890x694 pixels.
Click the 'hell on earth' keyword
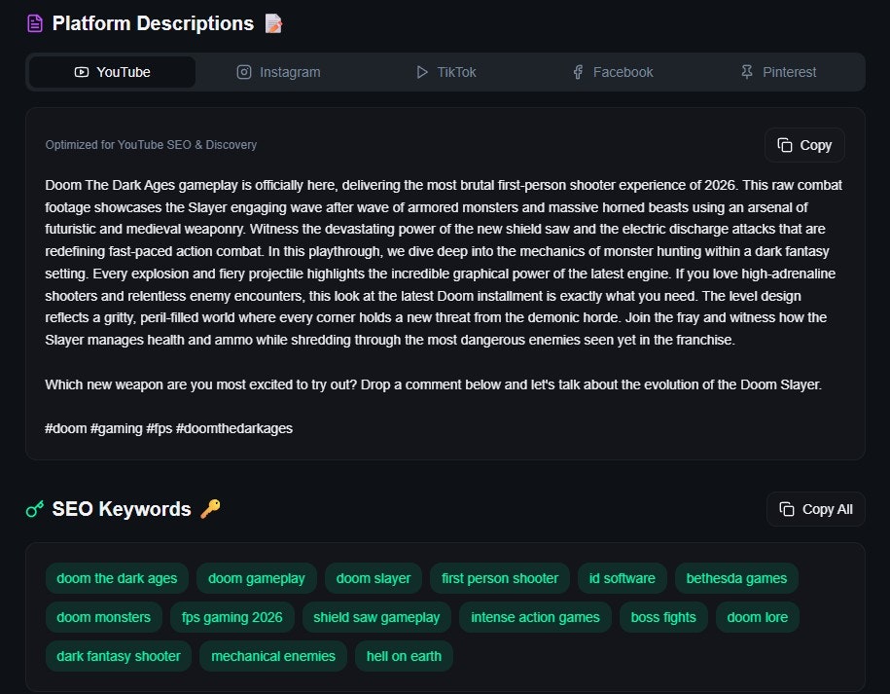pyautogui.click(x=404, y=656)
